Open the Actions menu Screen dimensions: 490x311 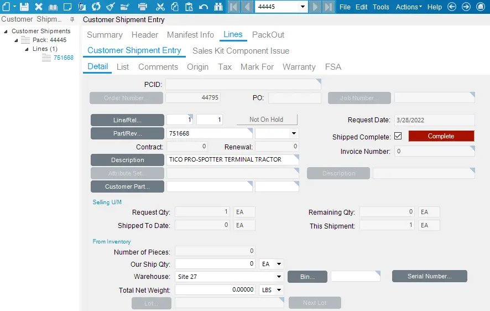[x=409, y=7]
